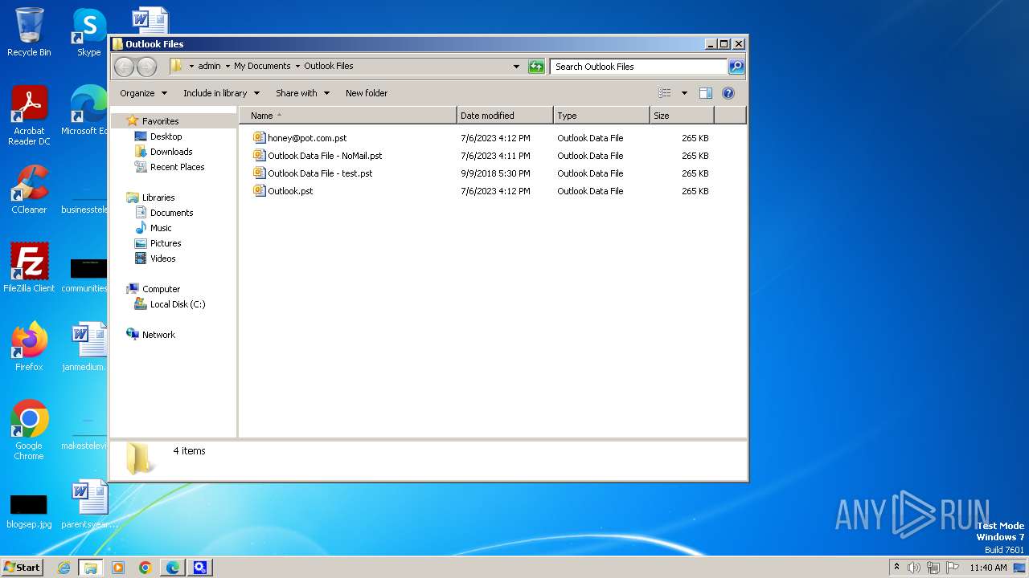Select Videos library
The image size is (1029, 578).
coord(162,258)
